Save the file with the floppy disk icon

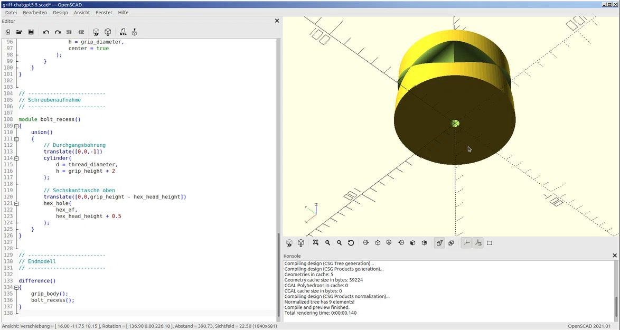tap(31, 32)
